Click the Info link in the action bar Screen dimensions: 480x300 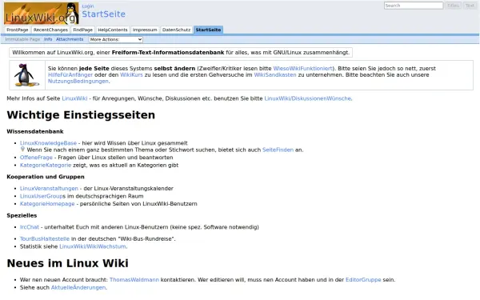[48, 39]
